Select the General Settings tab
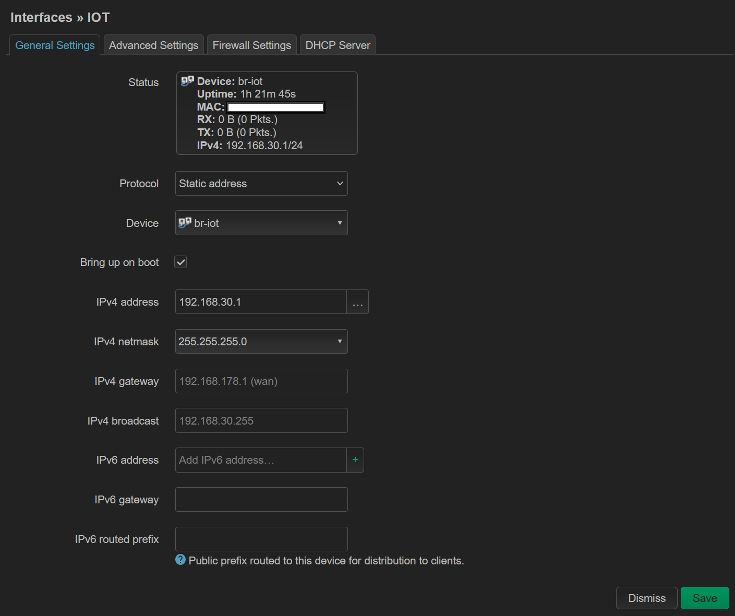Image resolution: width=735 pixels, height=616 pixels. pyautogui.click(x=54, y=45)
